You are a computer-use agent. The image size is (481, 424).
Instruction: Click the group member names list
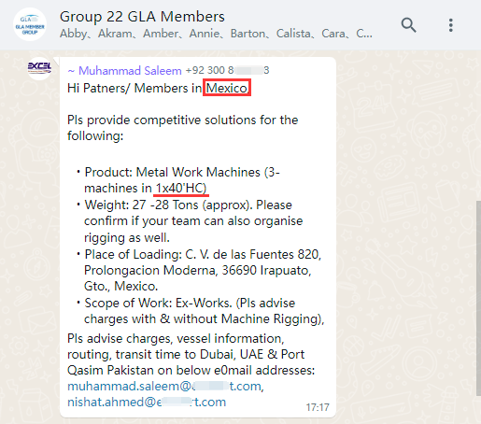pyautogui.click(x=216, y=34)
